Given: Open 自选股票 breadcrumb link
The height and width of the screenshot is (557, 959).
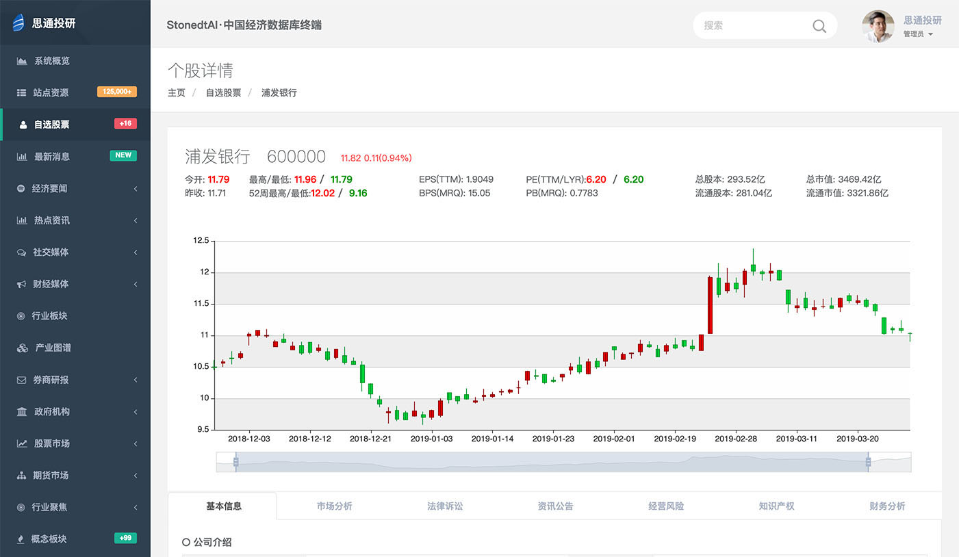Looking at the screenshot, I should click(x=223, y=92).
